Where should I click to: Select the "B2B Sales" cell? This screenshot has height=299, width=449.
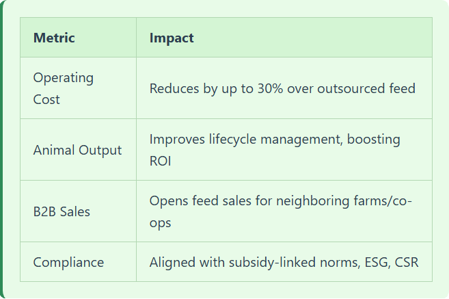pyautogui.click(x=62, y=211)
